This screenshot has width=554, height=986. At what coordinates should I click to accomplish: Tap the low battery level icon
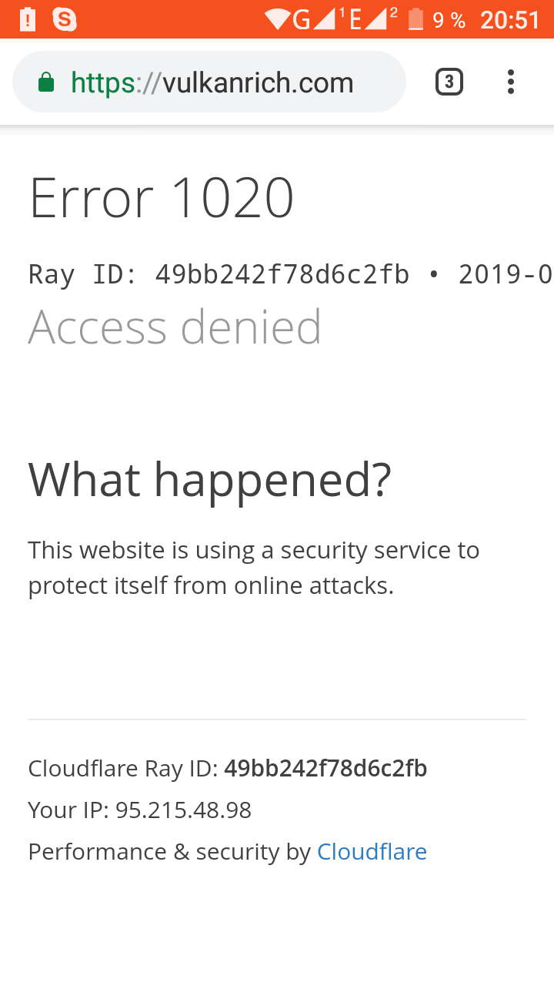pyautogui.click(x=416, y=19)
